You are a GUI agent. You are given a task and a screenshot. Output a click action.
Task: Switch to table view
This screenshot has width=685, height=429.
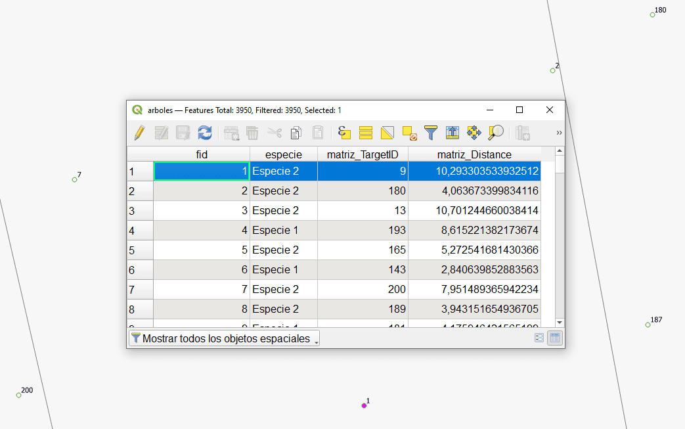[x=554, y=338]
